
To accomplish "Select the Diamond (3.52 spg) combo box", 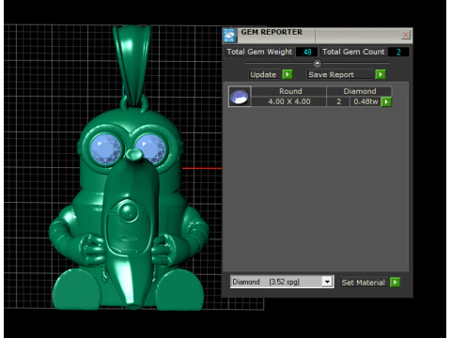I will click(282, 282).
